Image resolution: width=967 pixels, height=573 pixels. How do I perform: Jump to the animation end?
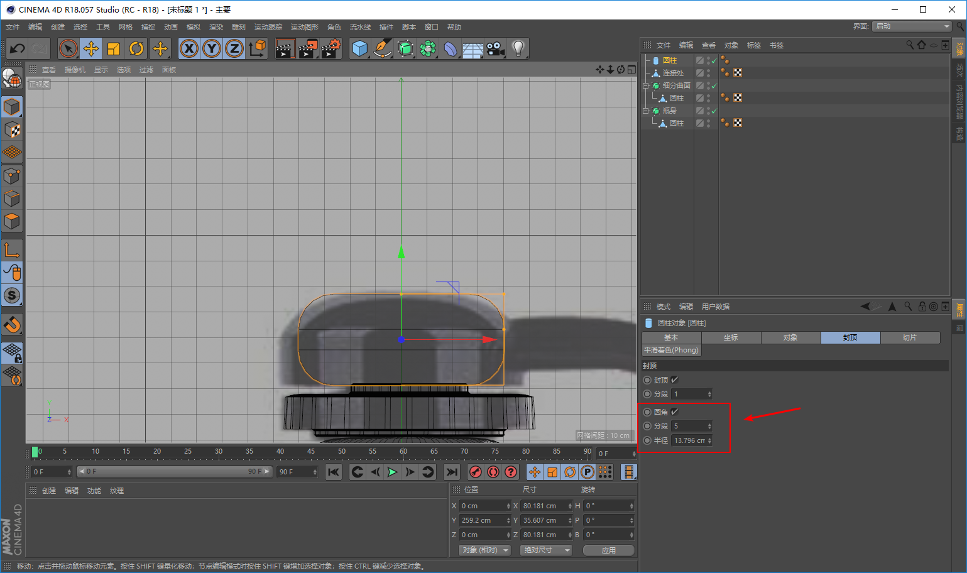pyautogui.click(x=451, y=472)
